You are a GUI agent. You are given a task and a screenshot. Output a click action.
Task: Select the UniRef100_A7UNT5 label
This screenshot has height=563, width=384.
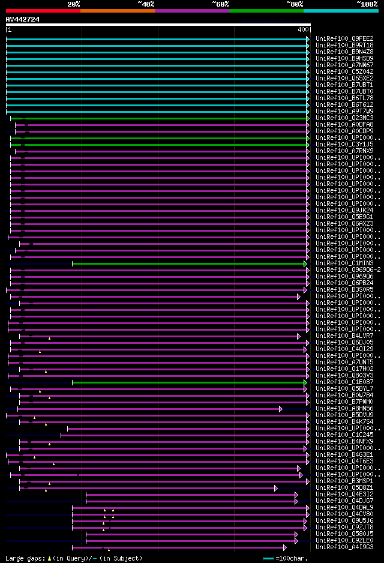pos(344,363)
